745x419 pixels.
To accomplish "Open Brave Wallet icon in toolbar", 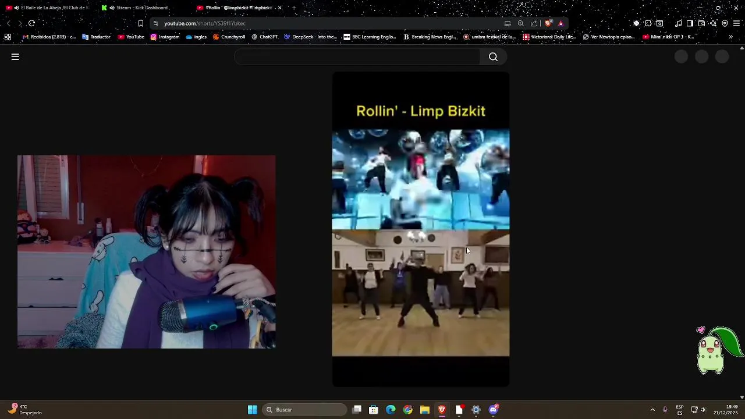I will click(x=701, y=23).
